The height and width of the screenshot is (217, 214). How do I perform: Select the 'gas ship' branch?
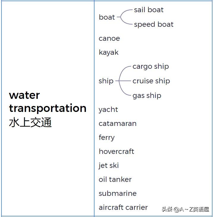(x=147, y=96)
